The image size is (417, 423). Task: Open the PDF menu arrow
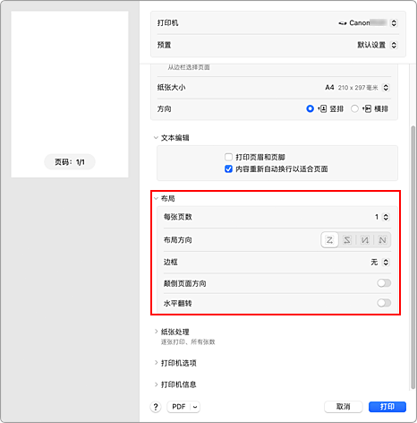click(195, 407)
